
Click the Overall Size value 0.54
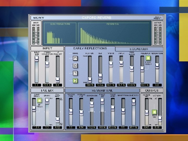coord(81,127)
